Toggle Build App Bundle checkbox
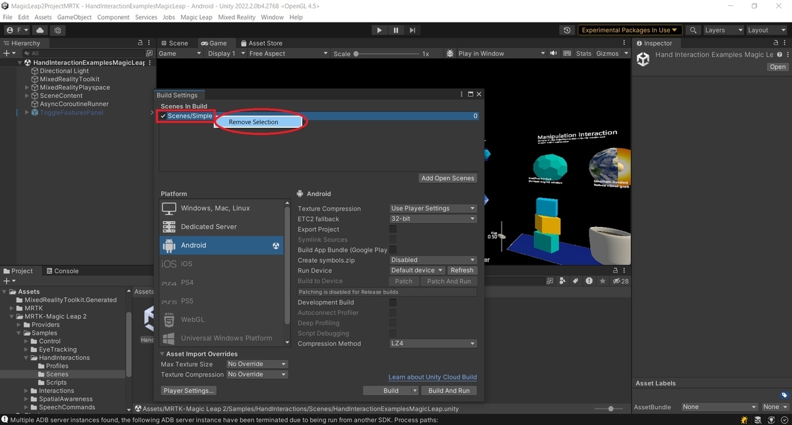792x425 pixels. pyautogui.click(x=393, y=250)
